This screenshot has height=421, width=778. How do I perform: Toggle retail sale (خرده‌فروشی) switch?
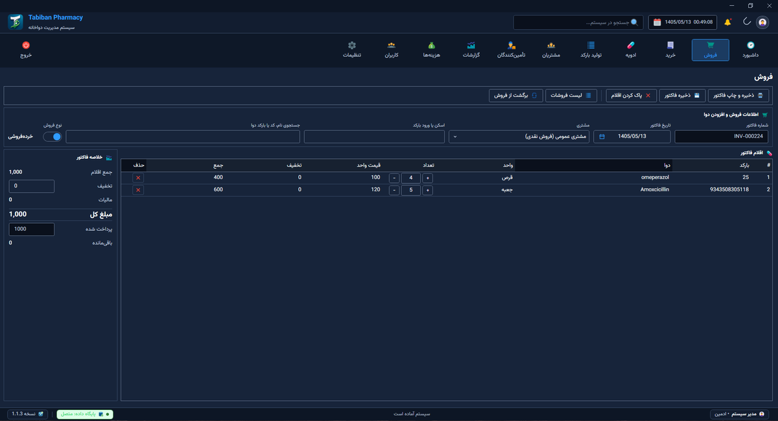pos(53,137)
